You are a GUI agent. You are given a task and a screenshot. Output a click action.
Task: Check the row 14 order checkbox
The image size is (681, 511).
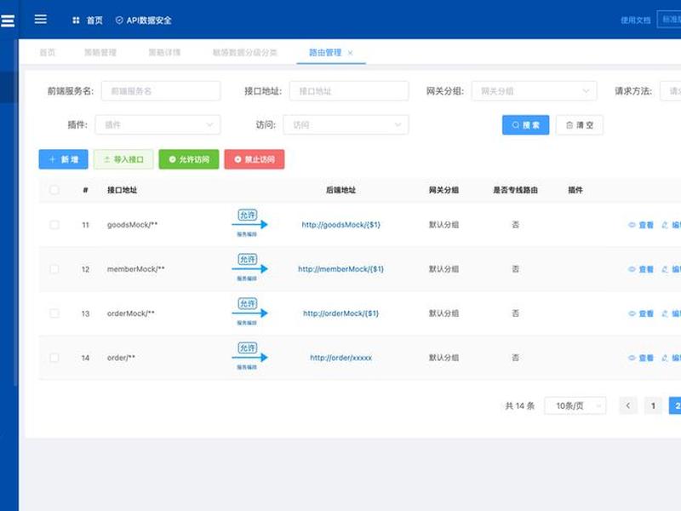coord(54,358)
